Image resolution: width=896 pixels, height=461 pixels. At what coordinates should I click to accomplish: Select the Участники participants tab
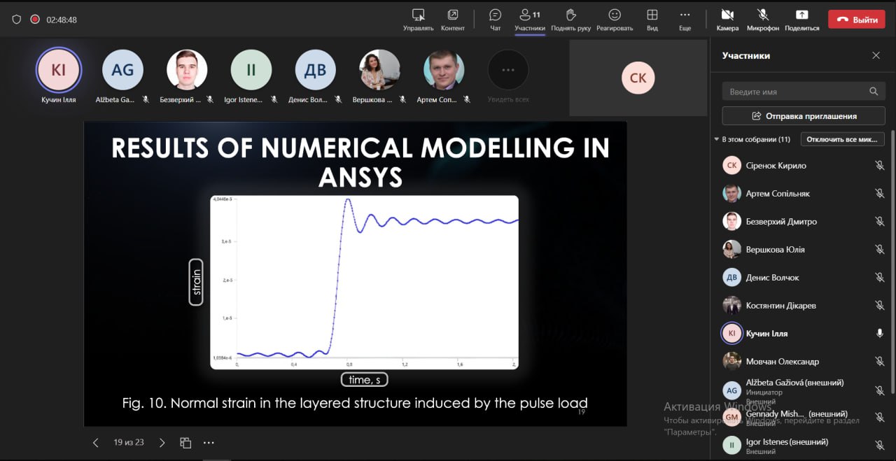point(530,20)
